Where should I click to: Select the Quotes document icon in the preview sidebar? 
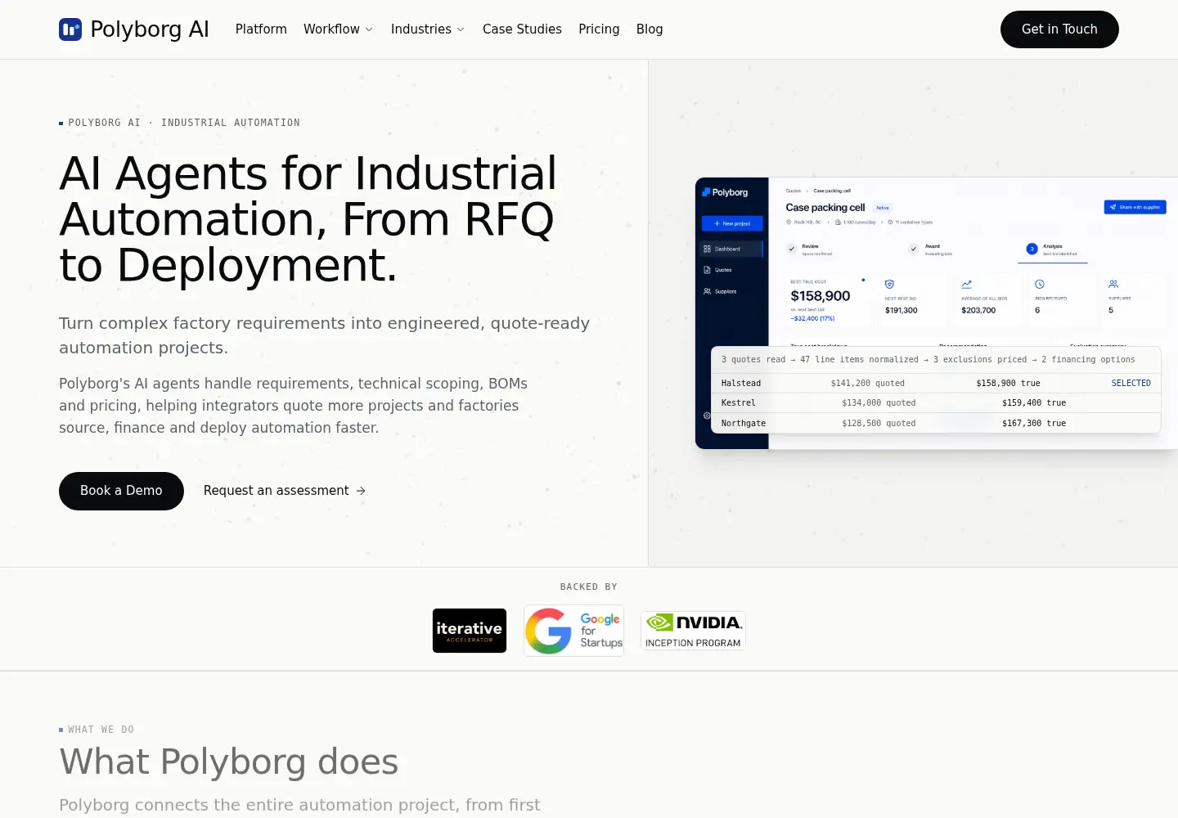point(707,270)
